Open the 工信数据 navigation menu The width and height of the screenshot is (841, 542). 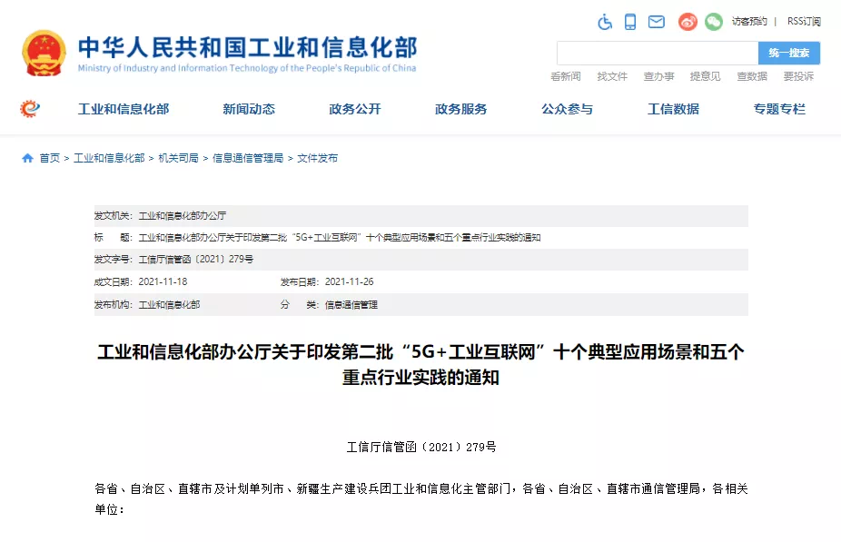(x=674, y=109)
